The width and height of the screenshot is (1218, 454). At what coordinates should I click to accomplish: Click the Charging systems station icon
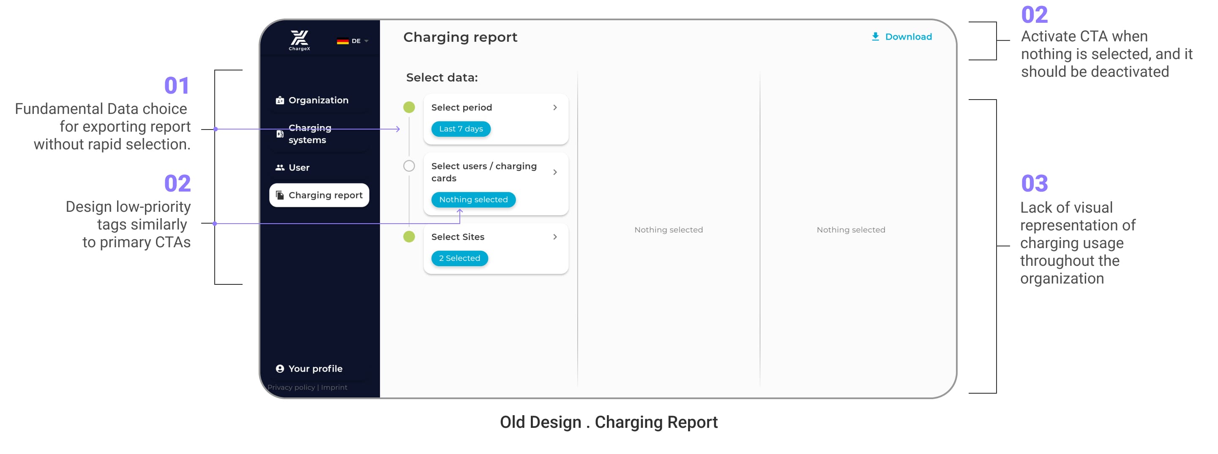(280, 134)
